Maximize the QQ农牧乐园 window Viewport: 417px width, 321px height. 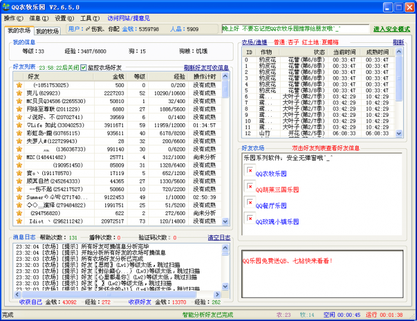(399, 8)
